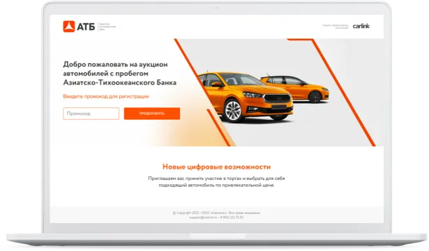The image size is (429, 251).
Task: Click the ATБ bank logo
Action: tap(89, 26)
